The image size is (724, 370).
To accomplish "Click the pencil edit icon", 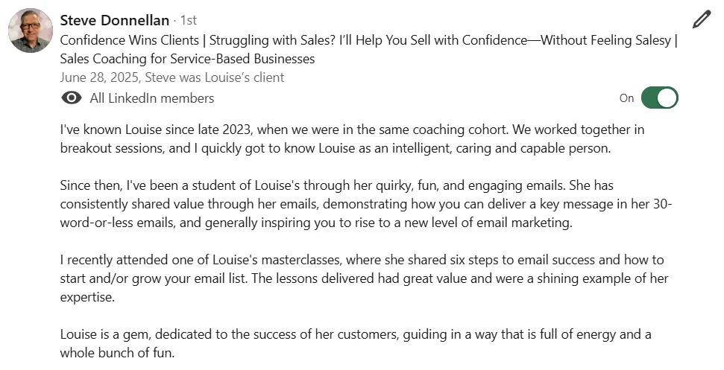I will (x=702, y=20).
